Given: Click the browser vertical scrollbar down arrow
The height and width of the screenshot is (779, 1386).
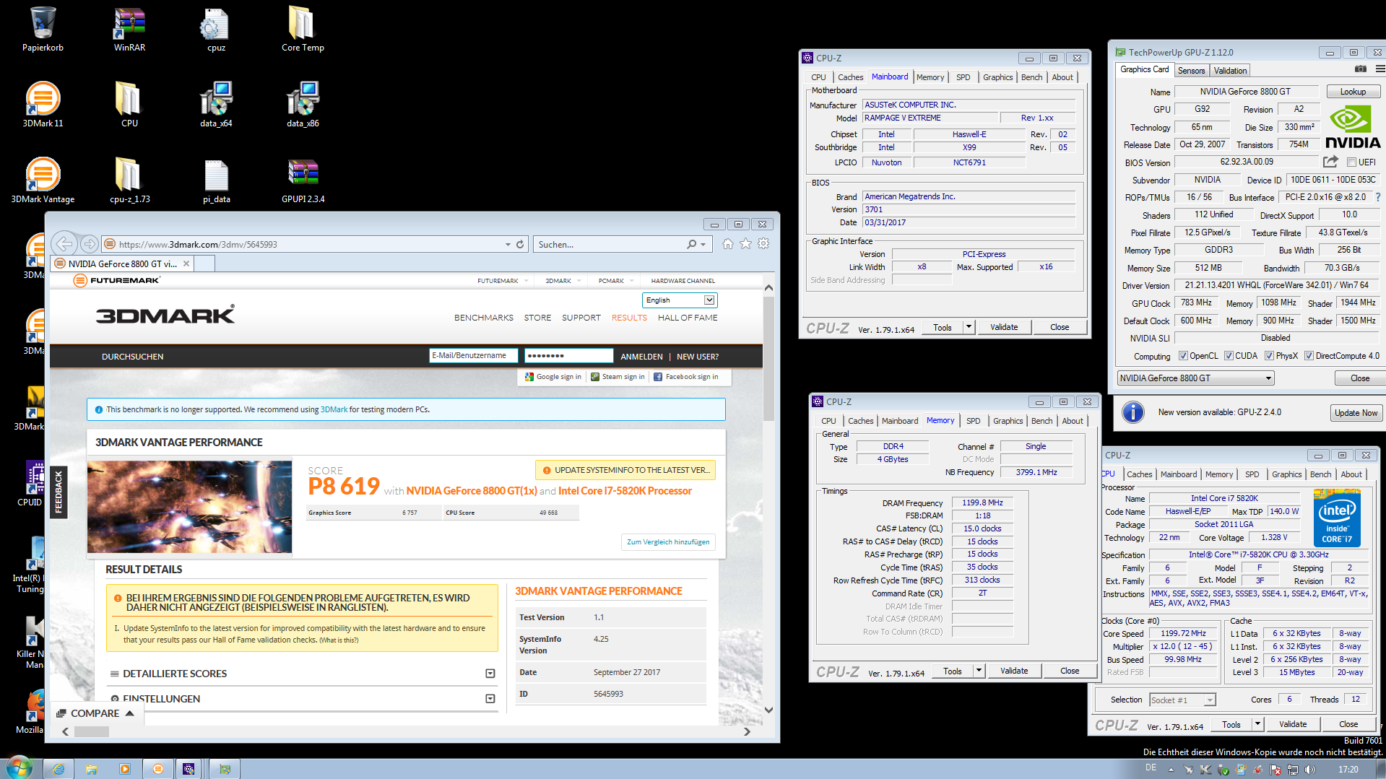Looking at the screenshot, I should (768, 710).
